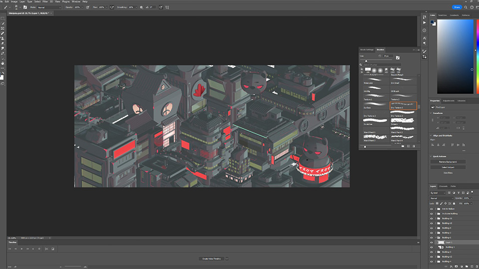Toggle visibility of Layer 1
Screen dimensions: 479x269
pyautogui.click(x=432, y=242)
